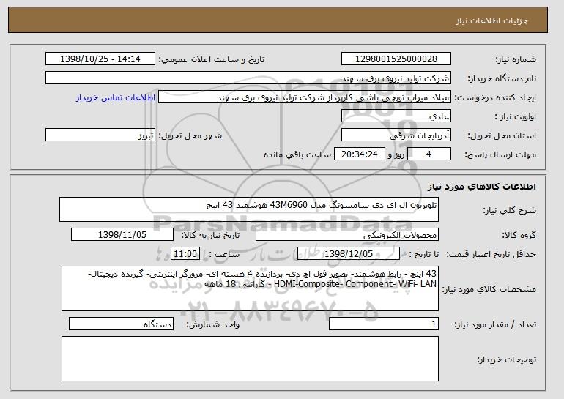Click the label شرح کلی نیاز
Viewport: 564px width, 399px height.
pos(509,211)
